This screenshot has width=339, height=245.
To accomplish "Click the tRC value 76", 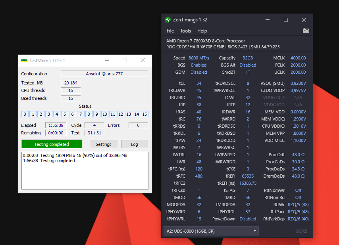I will pos(199,119).
